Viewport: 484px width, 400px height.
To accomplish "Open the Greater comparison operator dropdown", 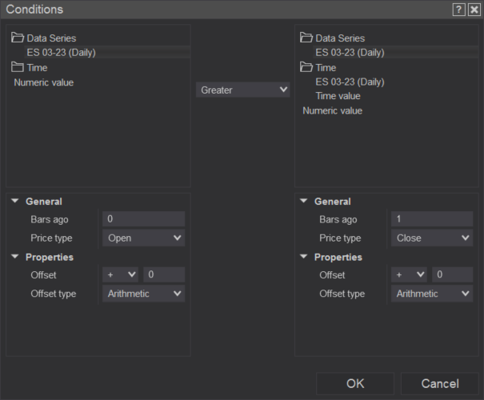I will (x=243, y=90).
